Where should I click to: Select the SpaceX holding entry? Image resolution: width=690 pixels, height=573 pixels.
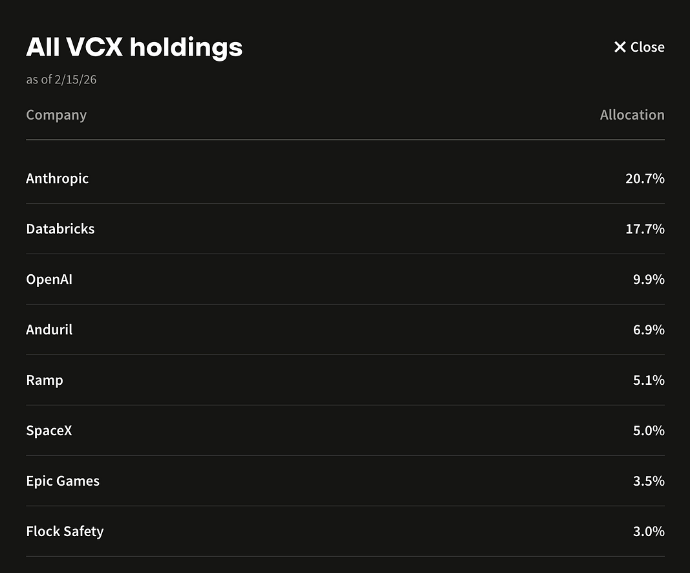(x=49, y=431)
